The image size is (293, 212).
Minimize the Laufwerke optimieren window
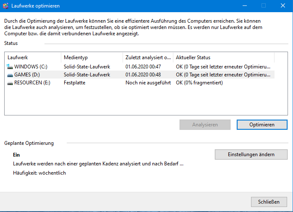(x=245, y=6)
